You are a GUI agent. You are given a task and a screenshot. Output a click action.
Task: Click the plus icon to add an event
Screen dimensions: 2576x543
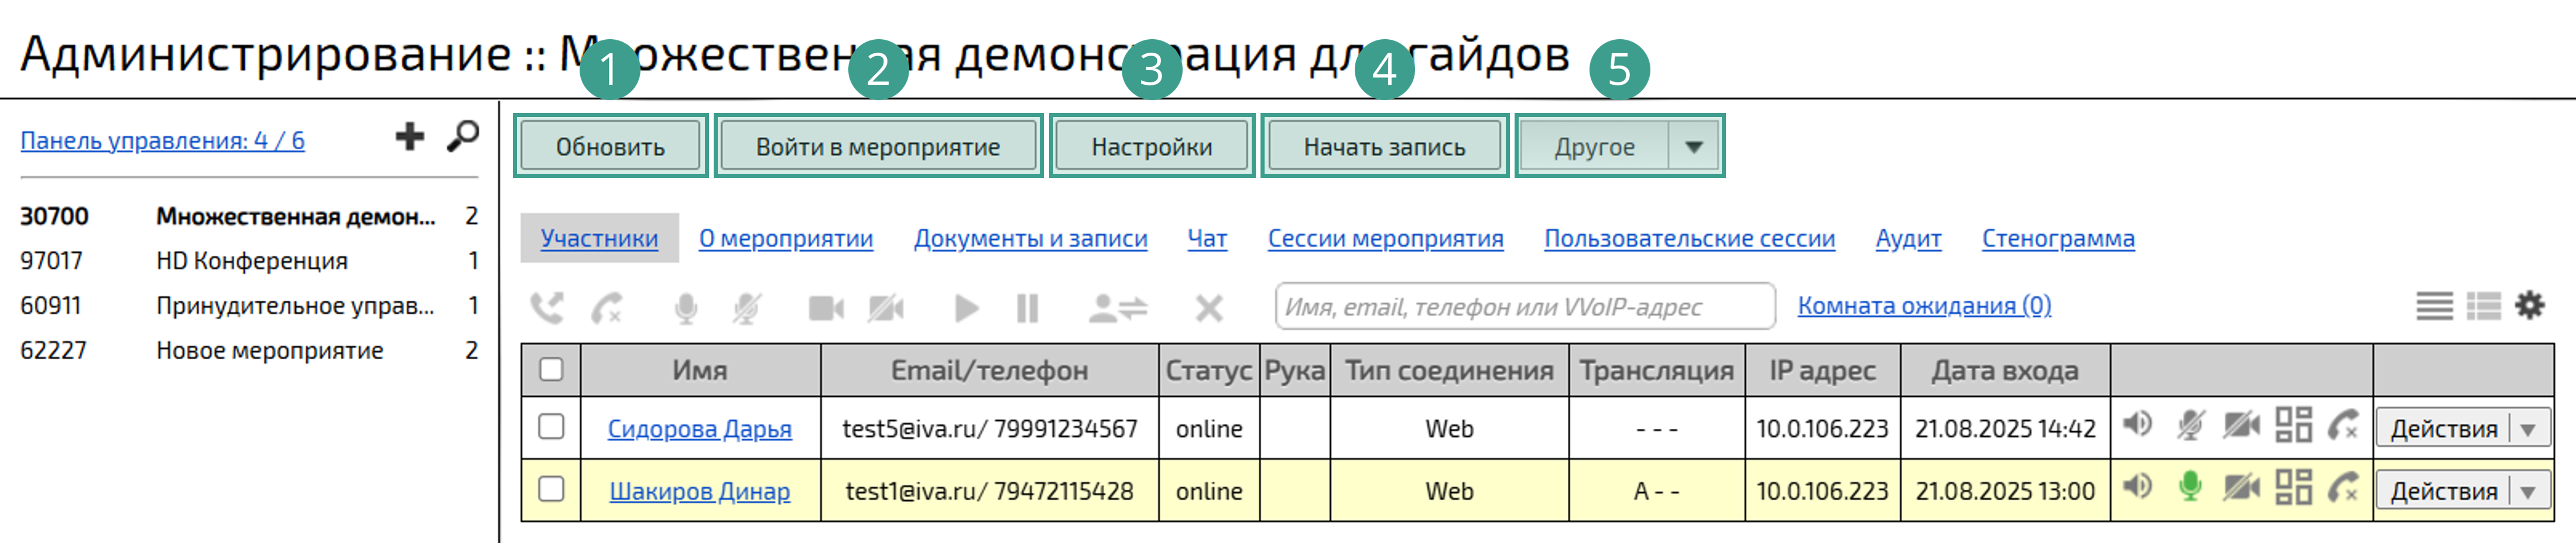click(409, 137)
